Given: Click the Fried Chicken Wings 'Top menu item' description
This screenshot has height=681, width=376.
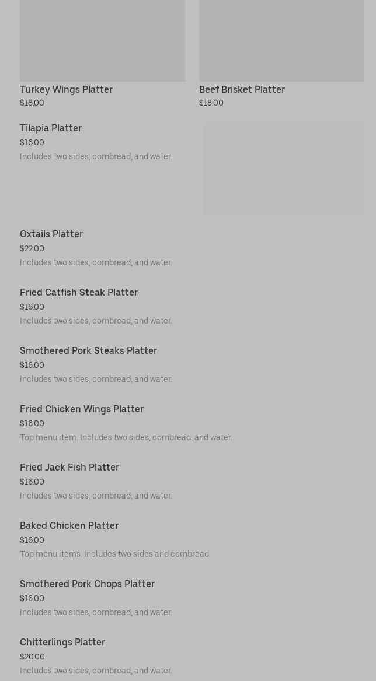Looking at the screenshot, I should (x=126, y=437).
